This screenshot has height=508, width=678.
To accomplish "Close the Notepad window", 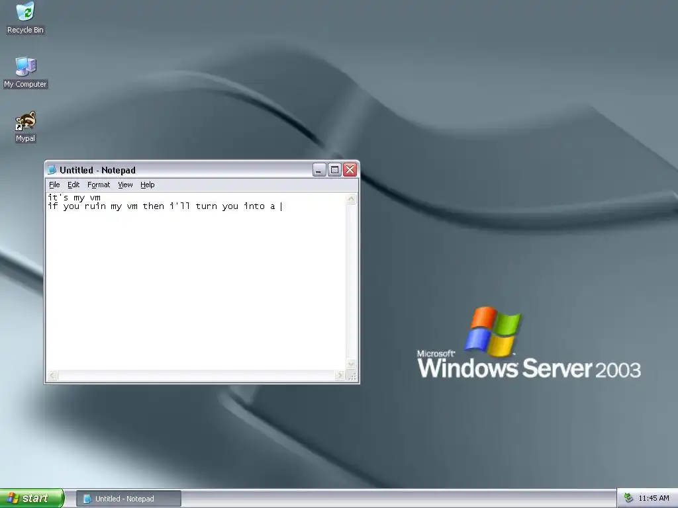I will click(x=350, y=170).
